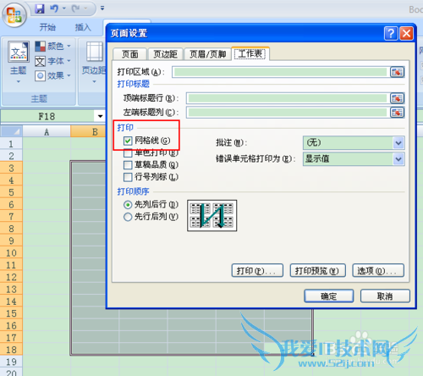Select the 先行后列 radio button
The width and height of the screenshot is (423, 376).
pyautogui.click(x=128, y=217)
